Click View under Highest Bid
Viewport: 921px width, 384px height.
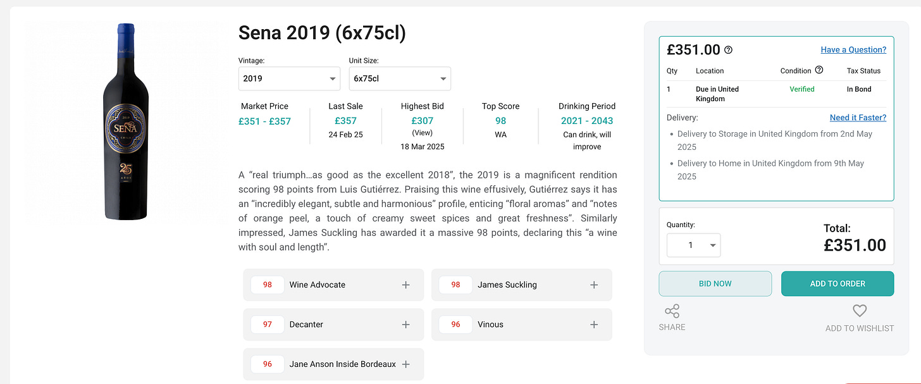(422, 133)
